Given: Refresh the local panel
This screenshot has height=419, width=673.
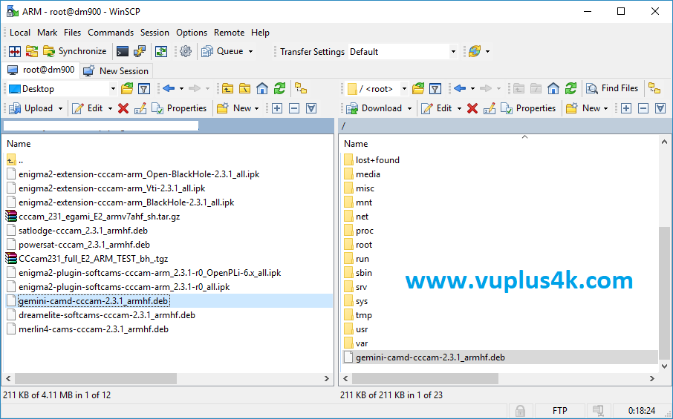Looking at the screenshot, I should click(280, 89).
